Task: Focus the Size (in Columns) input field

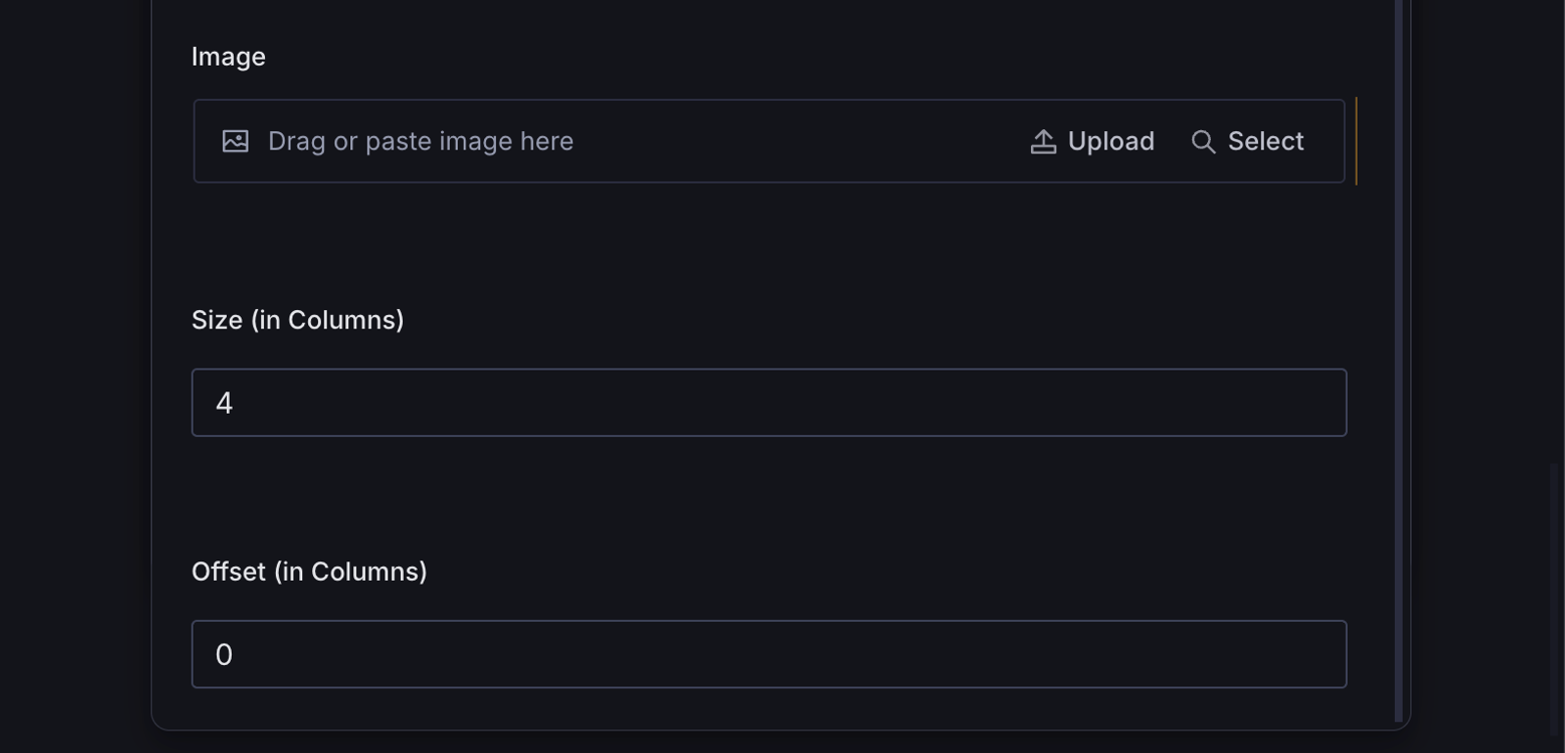Action: point(769,403)
